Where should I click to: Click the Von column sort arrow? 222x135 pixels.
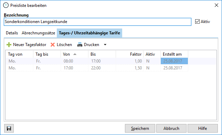(75, 54)
